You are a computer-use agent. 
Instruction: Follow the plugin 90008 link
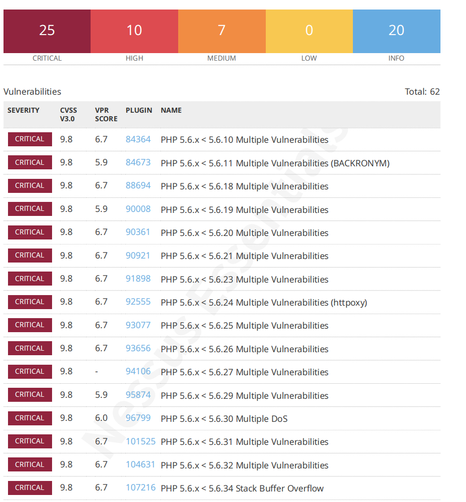(138, 209)
